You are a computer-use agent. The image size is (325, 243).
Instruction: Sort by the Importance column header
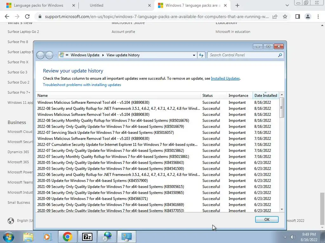click(240, 96)
